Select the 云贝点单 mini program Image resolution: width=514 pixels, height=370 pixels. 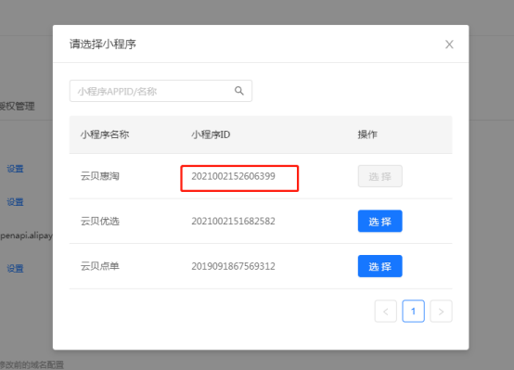[x=379, y=266]
